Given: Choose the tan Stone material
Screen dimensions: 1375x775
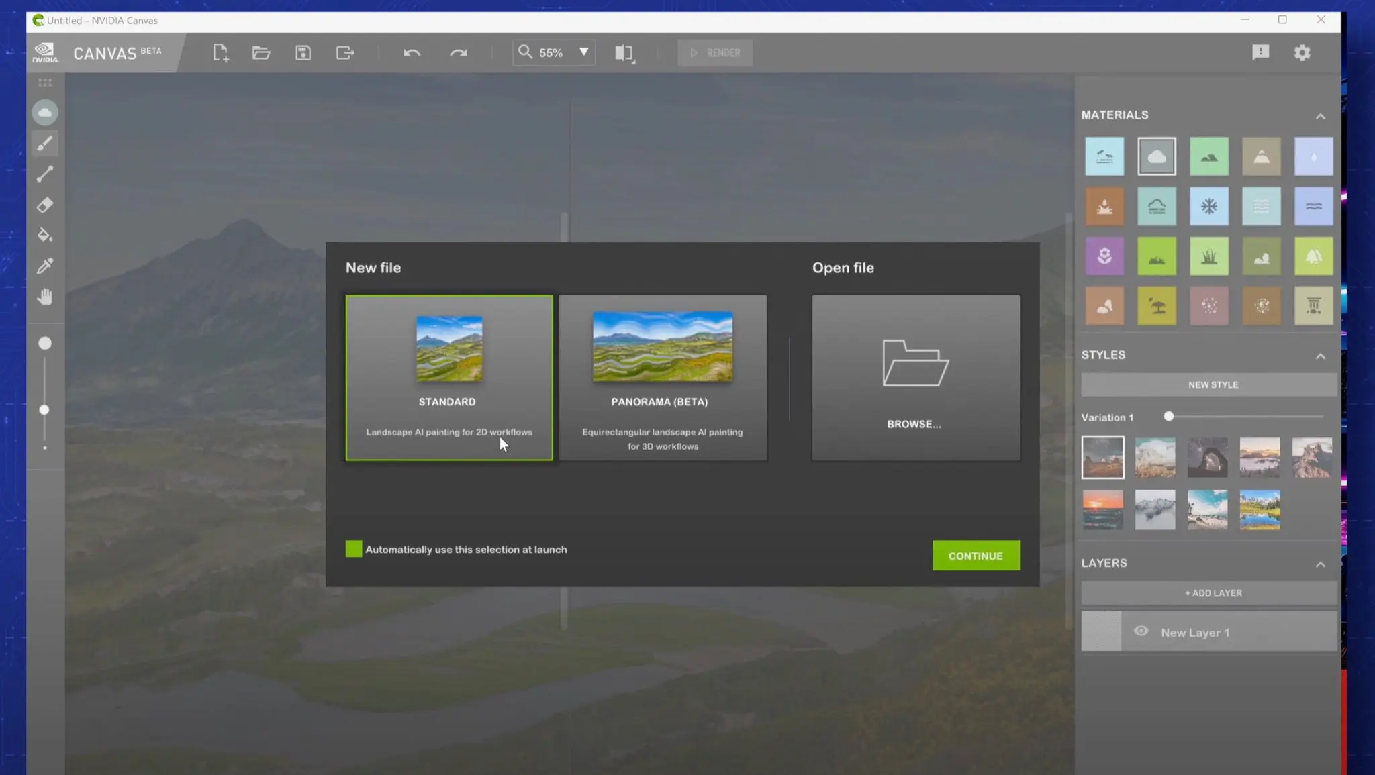Looking at the screenshot, I should 1104,306.
